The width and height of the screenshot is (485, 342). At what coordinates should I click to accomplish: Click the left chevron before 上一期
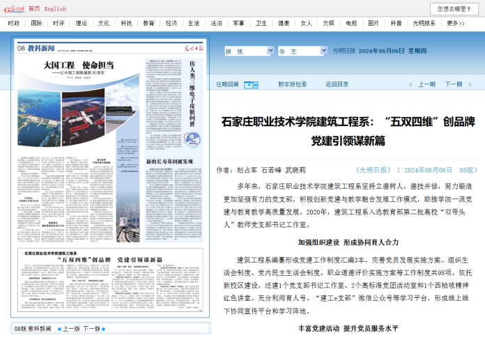tap(410, 84)
